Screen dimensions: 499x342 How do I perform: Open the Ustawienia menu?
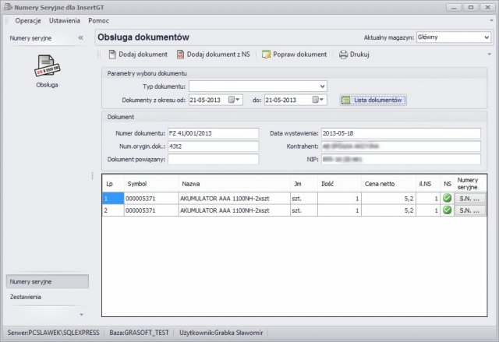65,21
